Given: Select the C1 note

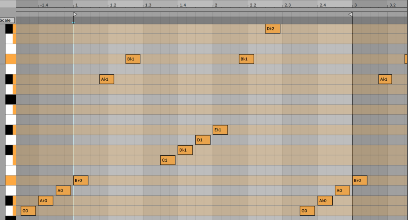Looking at the screenshot, I should (x=168, y=160).
